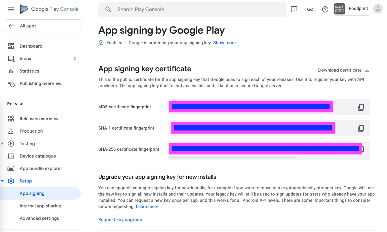Open the Dashboard menu item
Image resolution: width=387 pixels, height=232 pixels.
[x=31, y=46]
